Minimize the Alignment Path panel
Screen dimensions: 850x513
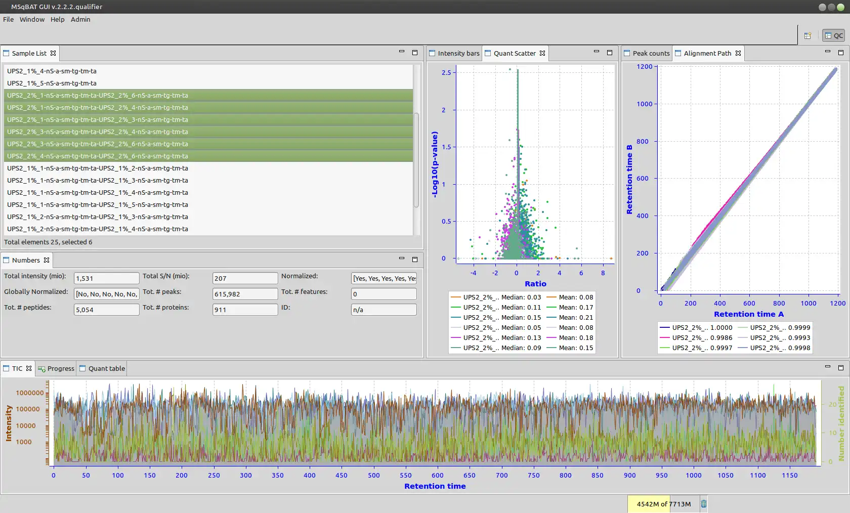pyautogui.click(x=828, y=52)
